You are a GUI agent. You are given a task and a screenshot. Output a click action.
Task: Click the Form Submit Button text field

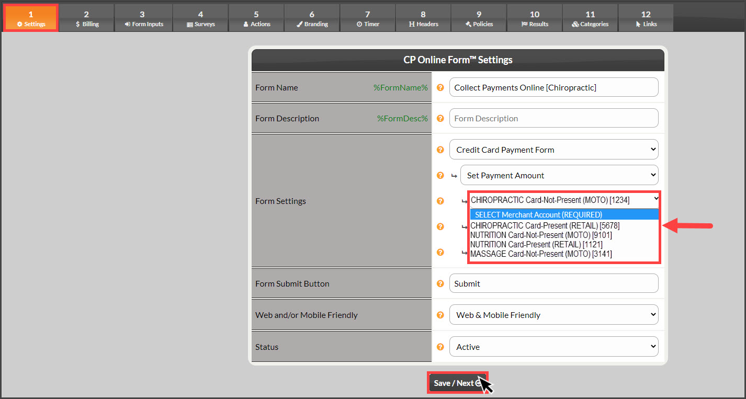pos(553,283)
